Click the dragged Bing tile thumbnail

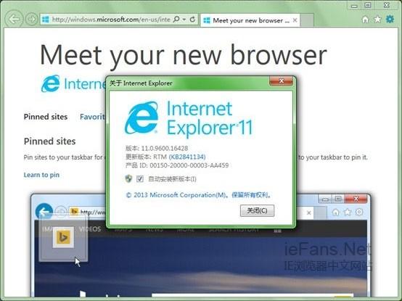[x=63, y=237]
